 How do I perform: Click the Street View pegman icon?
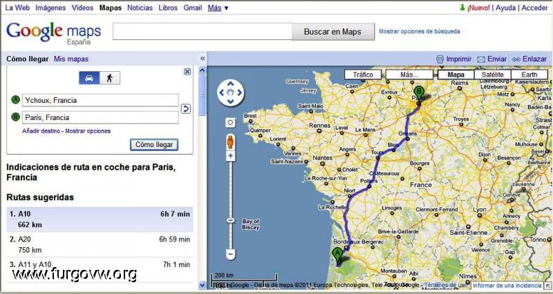(230, 142)
